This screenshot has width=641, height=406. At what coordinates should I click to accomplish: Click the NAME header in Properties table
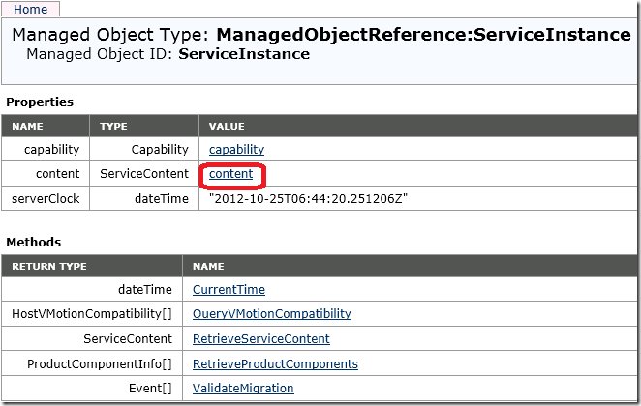click(27, 126)
